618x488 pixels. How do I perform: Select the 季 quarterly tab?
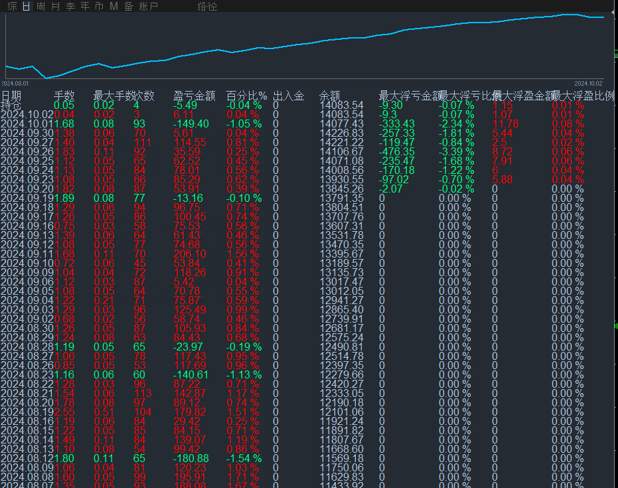(x=70, y=6)
